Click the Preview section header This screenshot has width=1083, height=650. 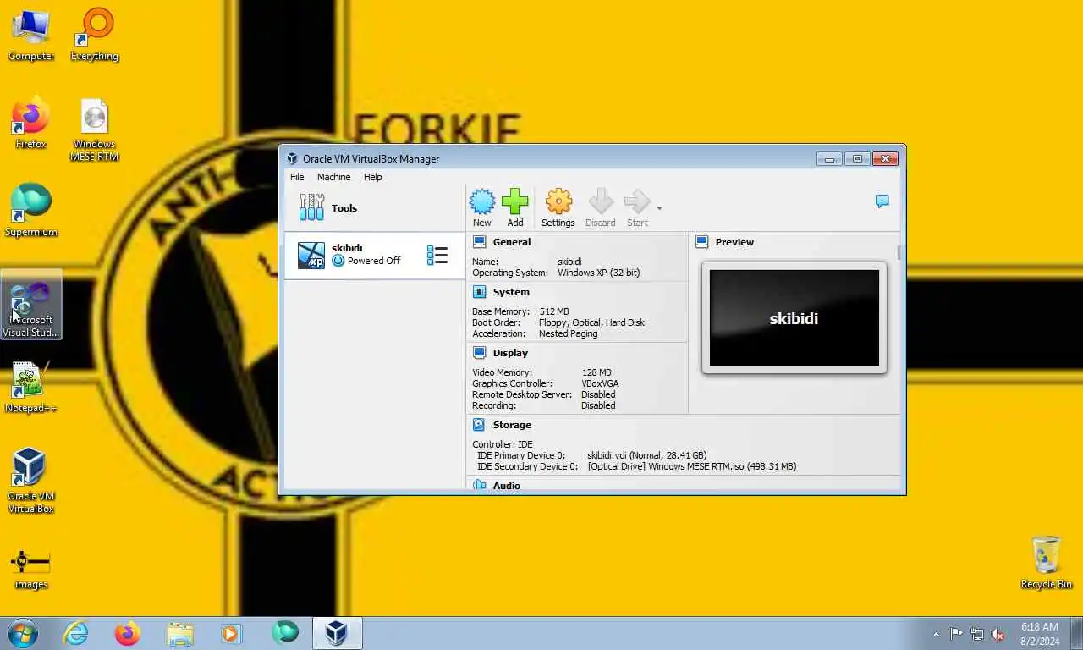(x=734, y=242)
